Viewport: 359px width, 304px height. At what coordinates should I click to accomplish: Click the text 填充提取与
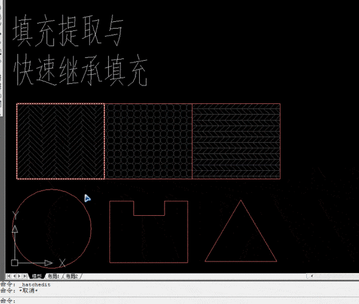click(x=68, y=30)
